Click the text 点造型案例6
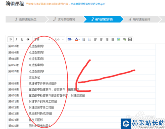 pos(36,52)
